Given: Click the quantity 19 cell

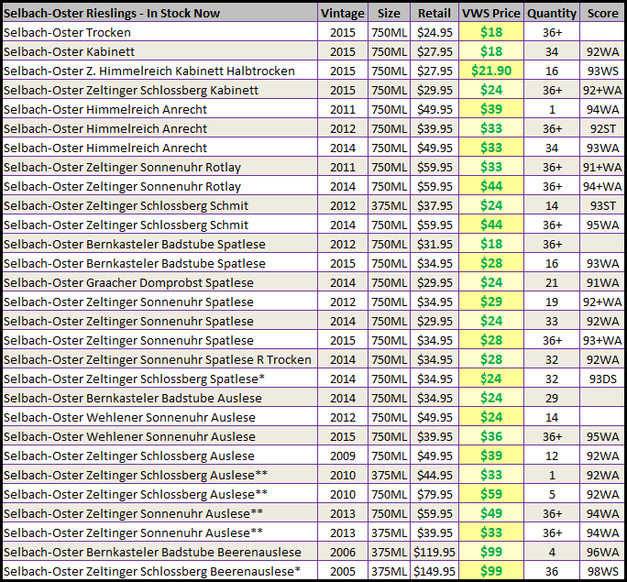Looking at the screenshot, I should [552, 302].
